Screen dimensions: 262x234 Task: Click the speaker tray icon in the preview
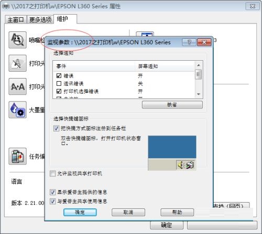[181, 165]
